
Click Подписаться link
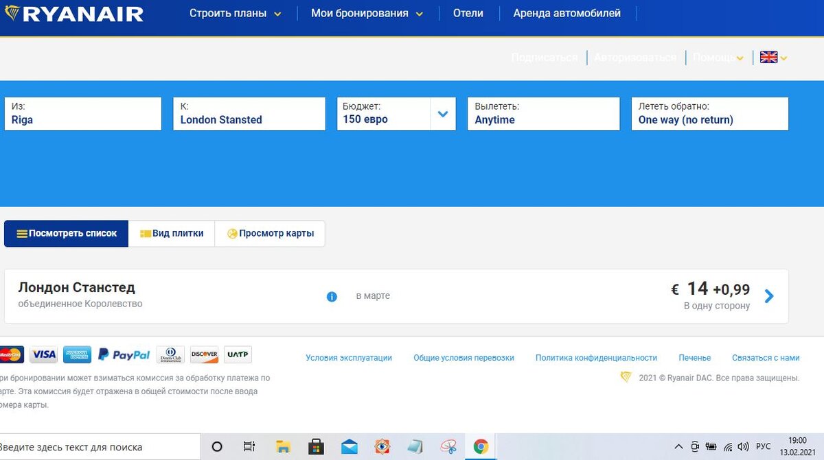pos(545,58)
